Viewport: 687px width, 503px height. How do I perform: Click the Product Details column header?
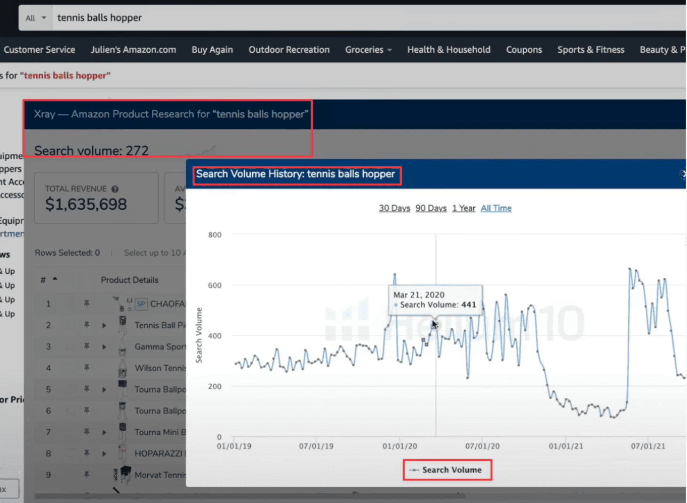pos(129,280)
